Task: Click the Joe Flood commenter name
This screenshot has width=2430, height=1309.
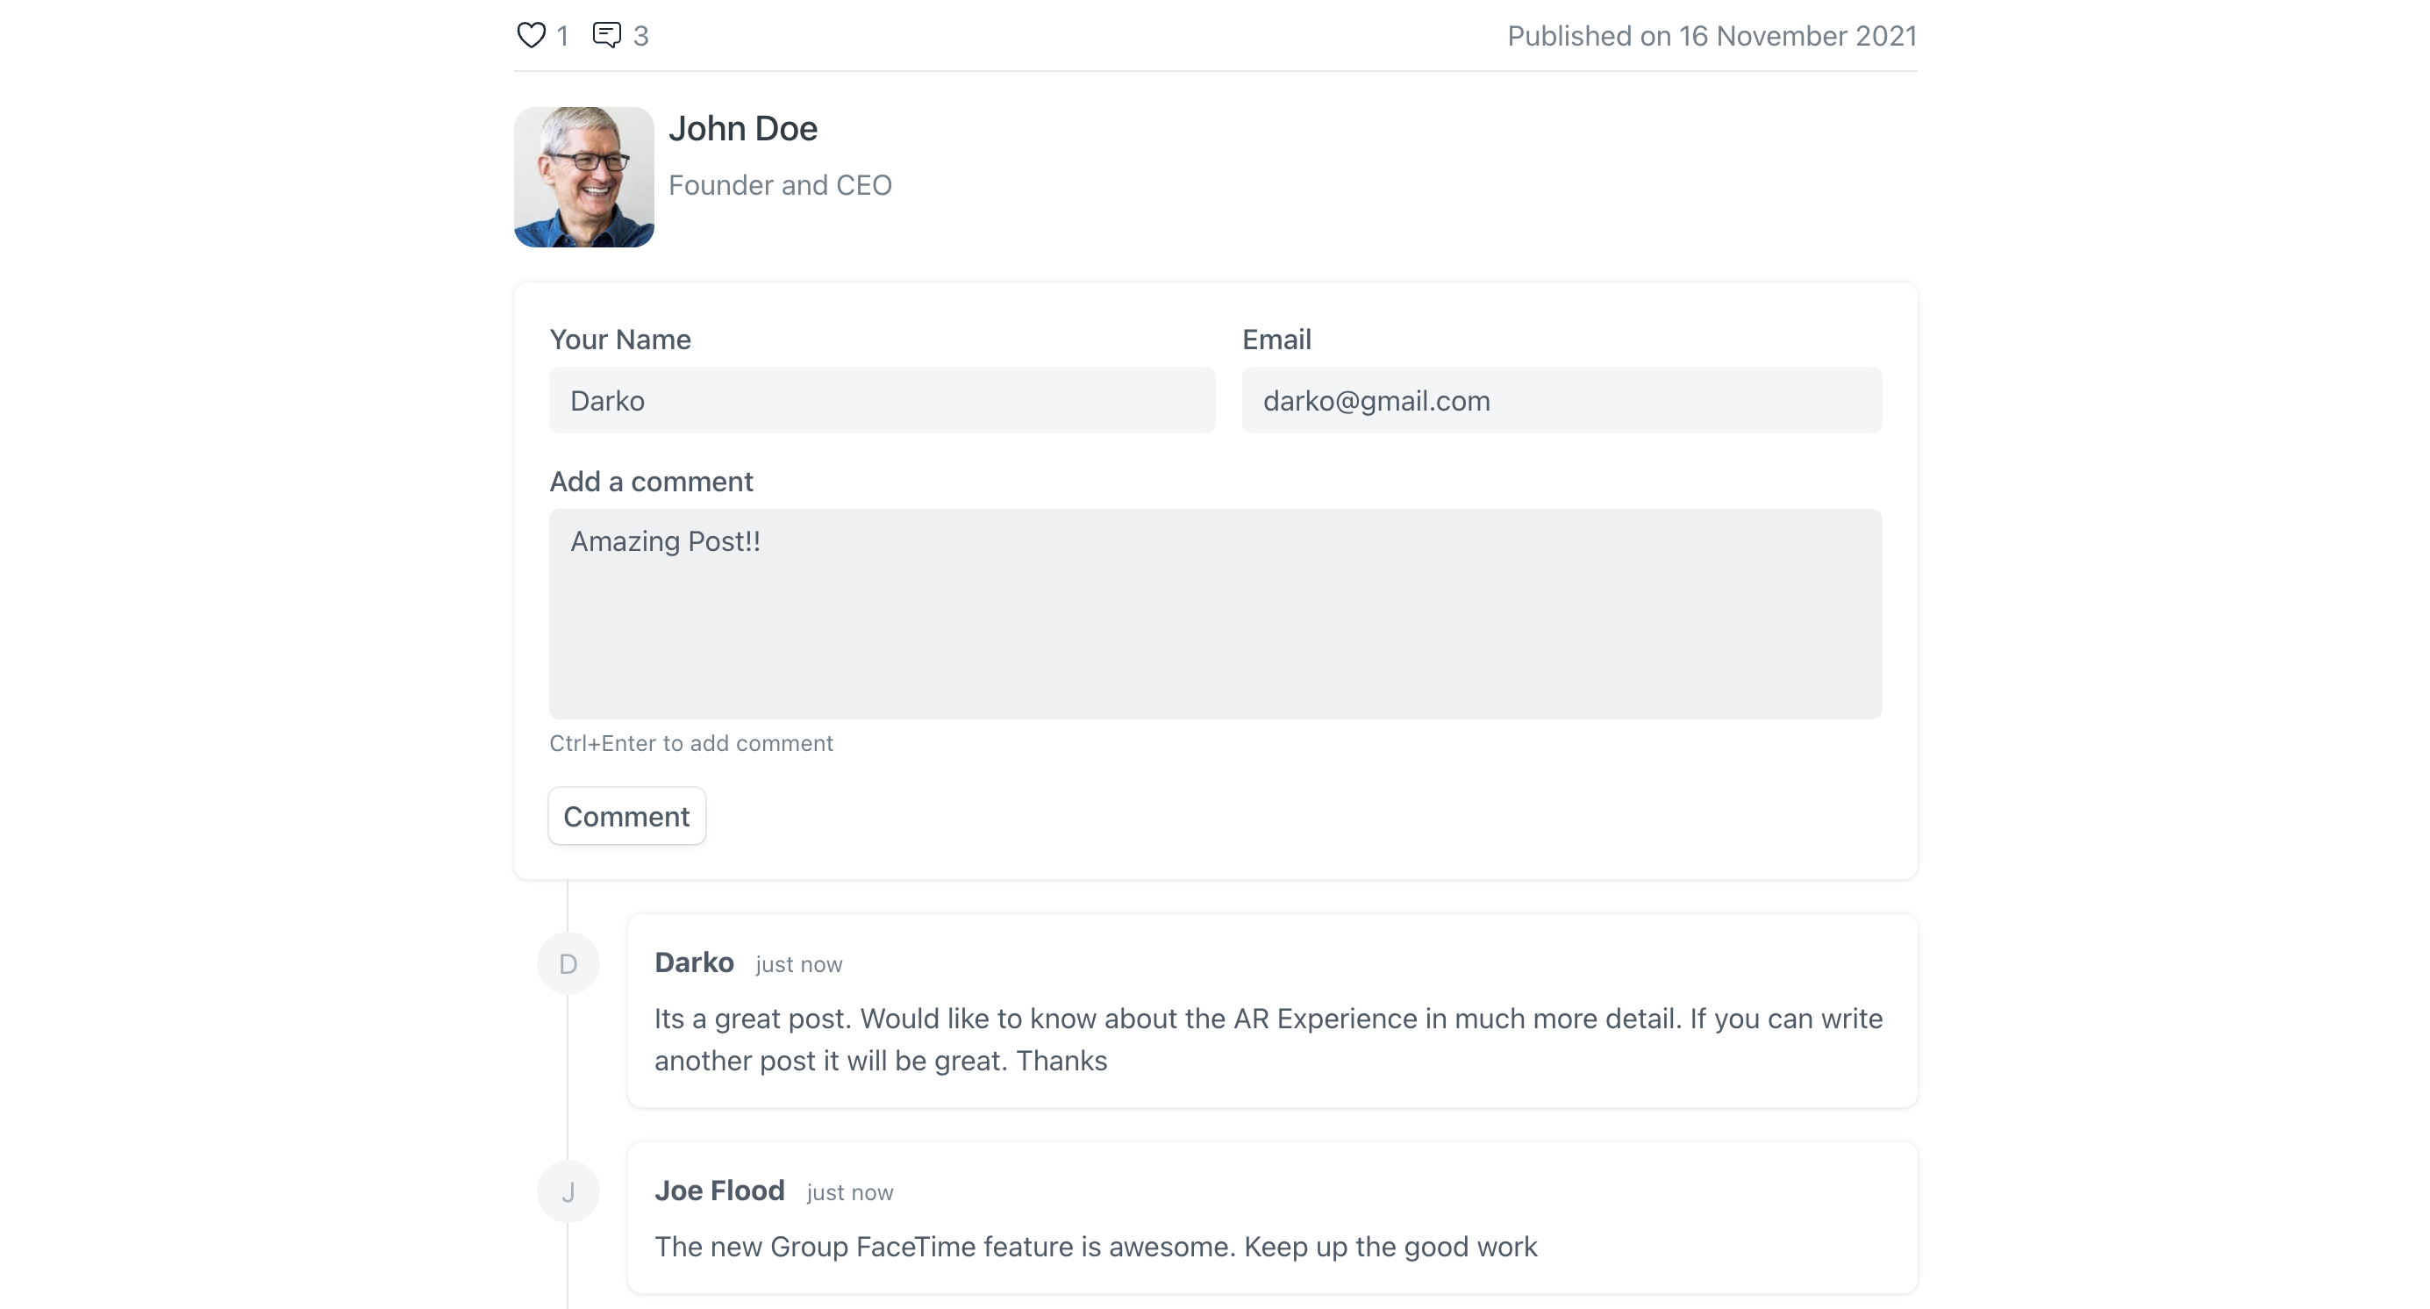Action: point(718,1191)
